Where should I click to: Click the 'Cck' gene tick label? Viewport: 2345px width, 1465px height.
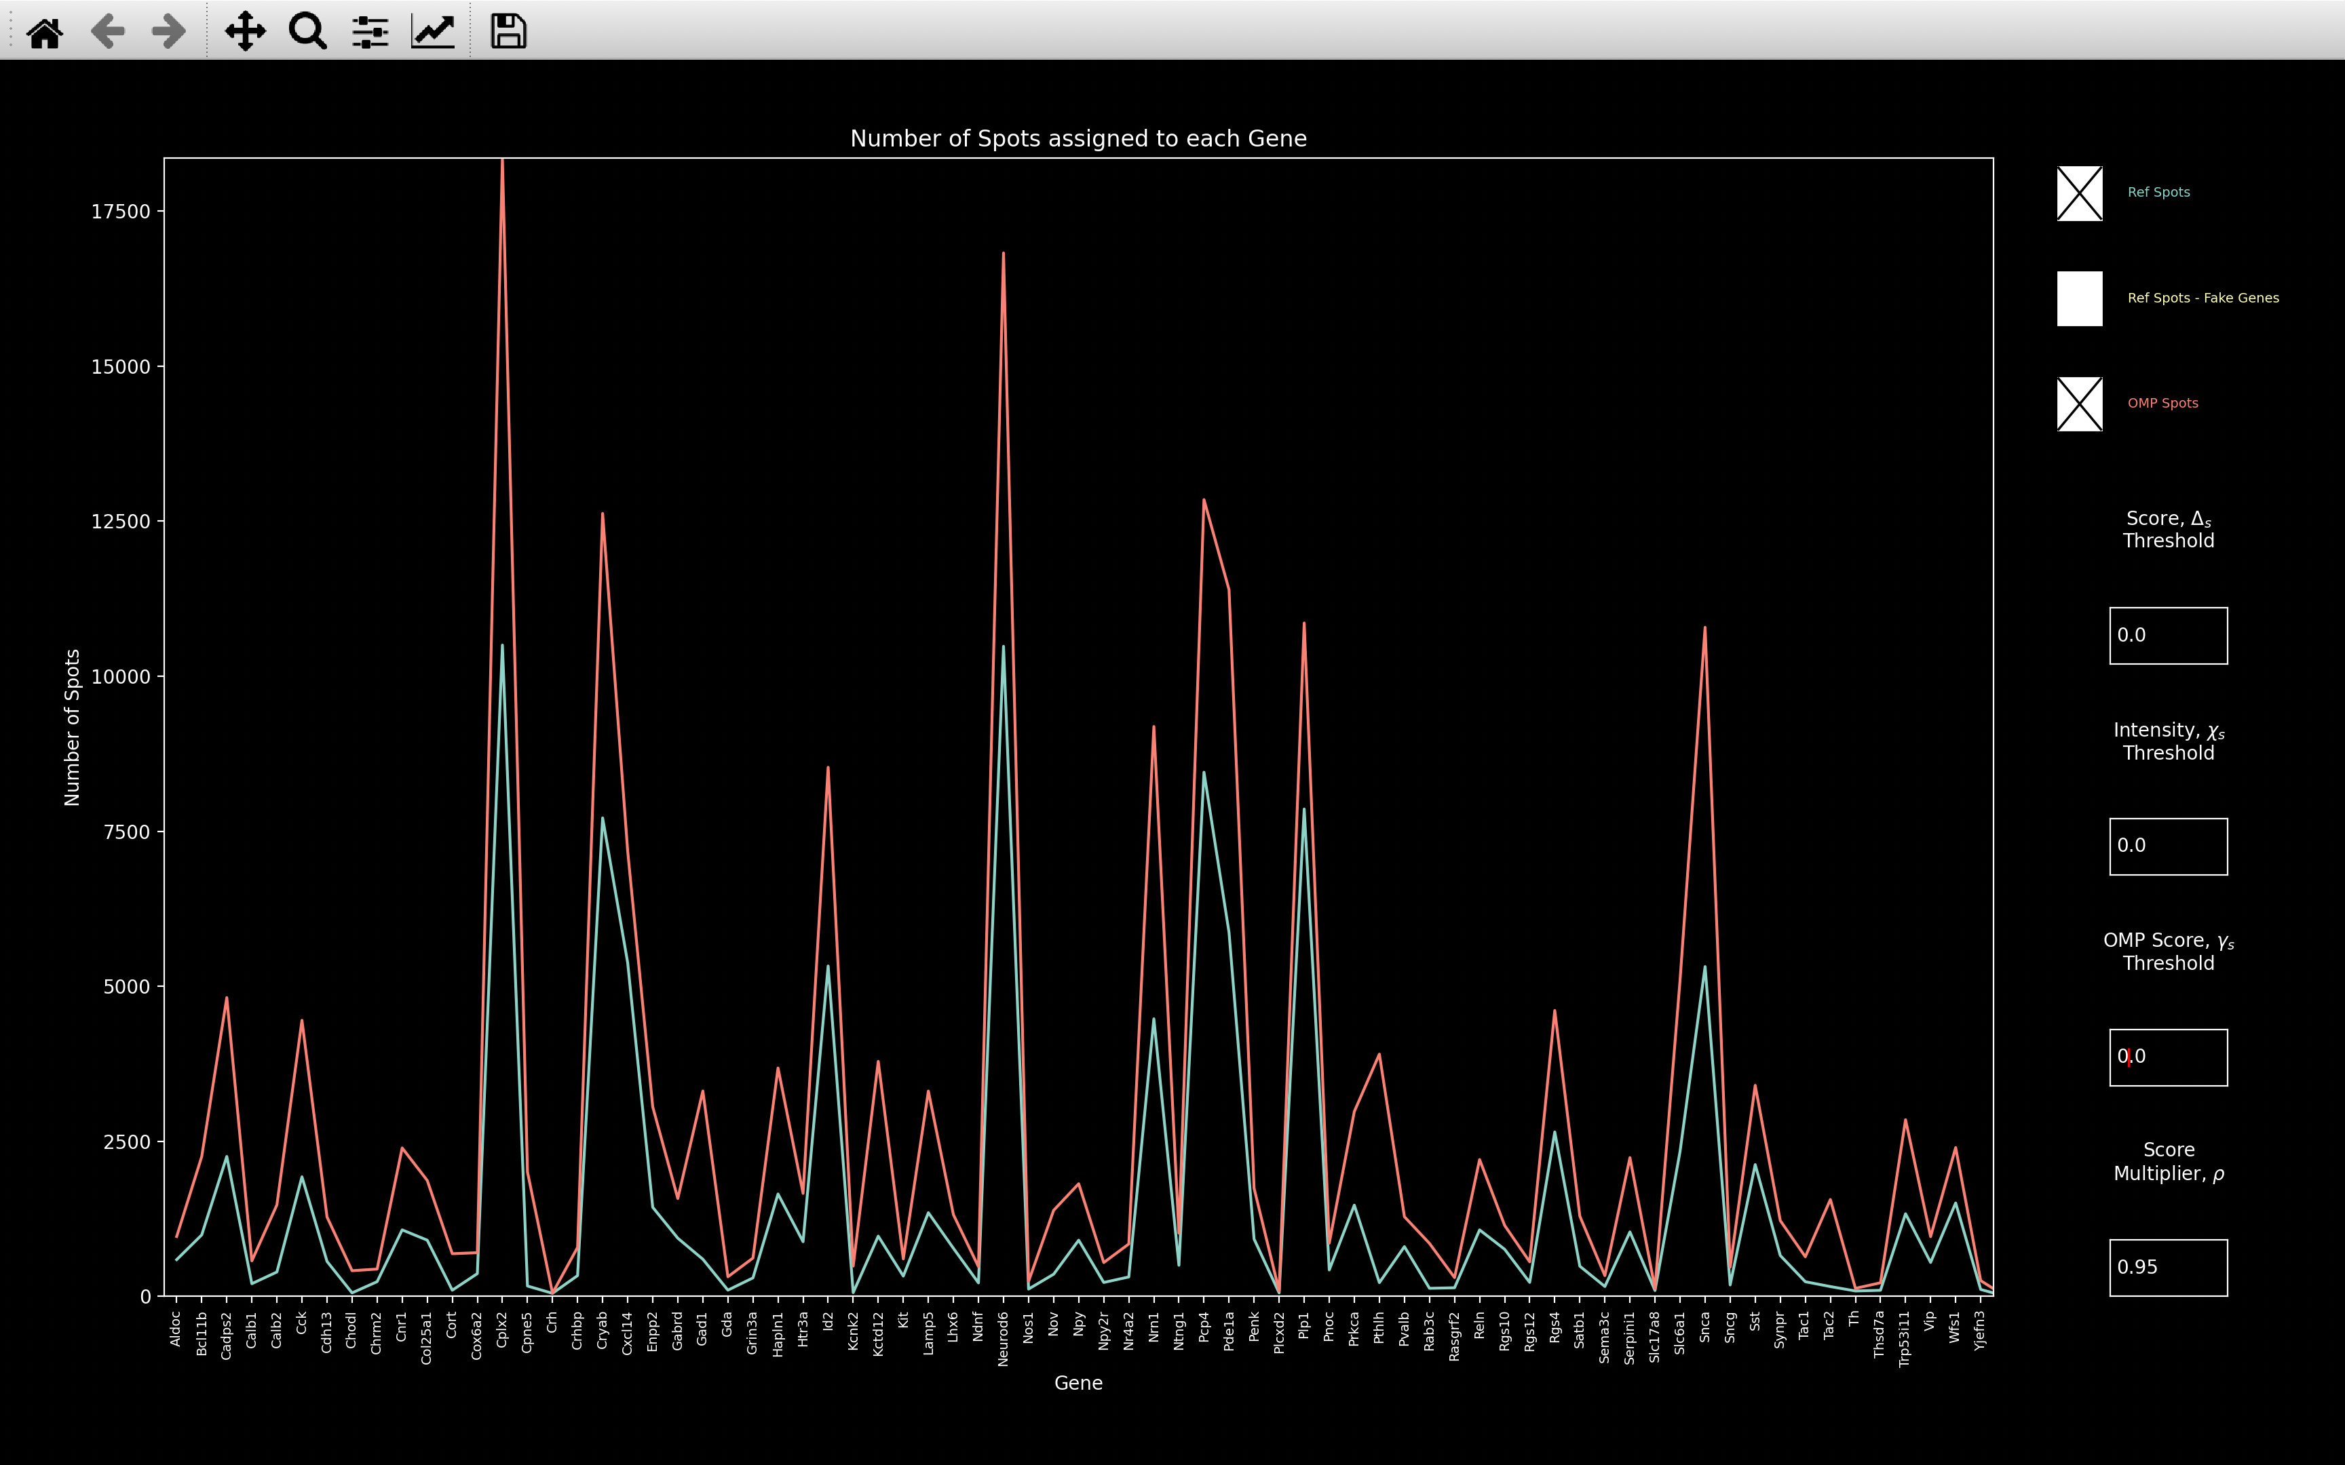coord(301,1322)
